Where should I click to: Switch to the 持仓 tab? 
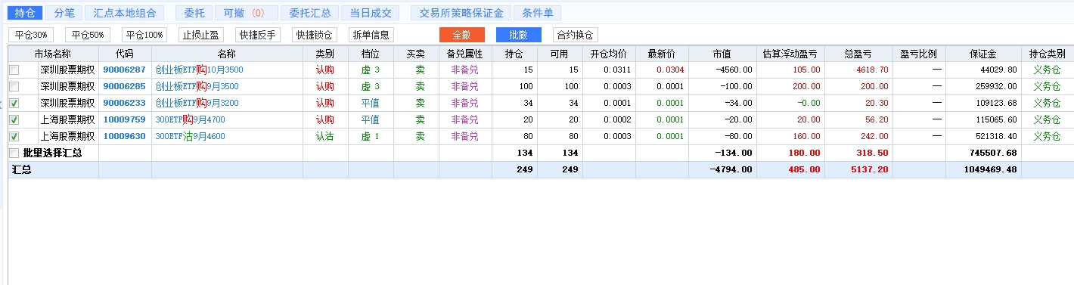tap(25, 13)
